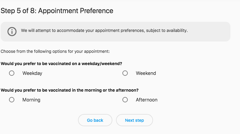This screenshot has height=134, width=240.
Task: Select the Weekday radio button
Action: tap(12, 73)
